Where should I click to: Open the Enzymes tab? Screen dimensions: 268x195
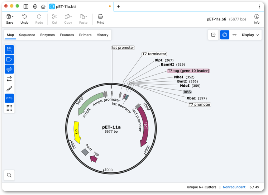(x=48, y=35)
